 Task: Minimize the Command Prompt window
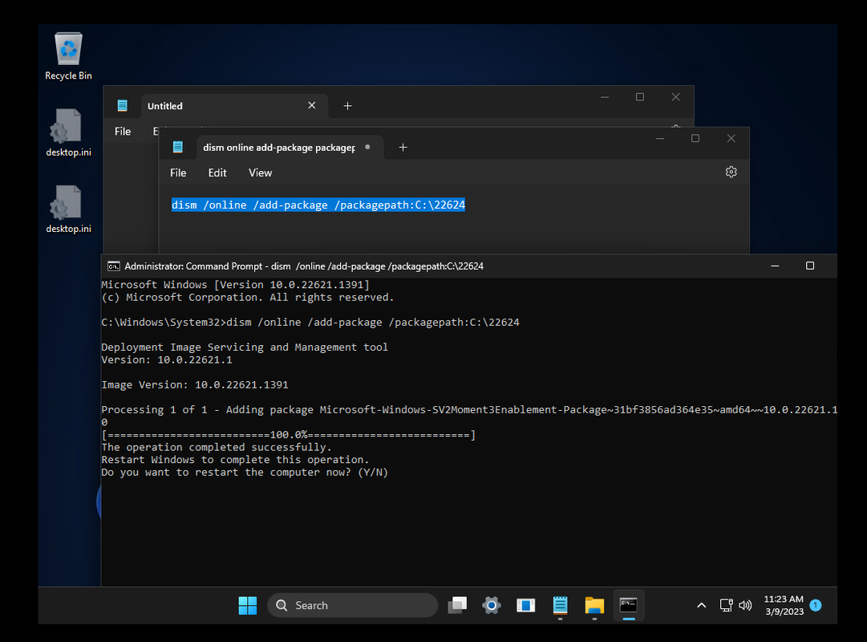point(775,266)
